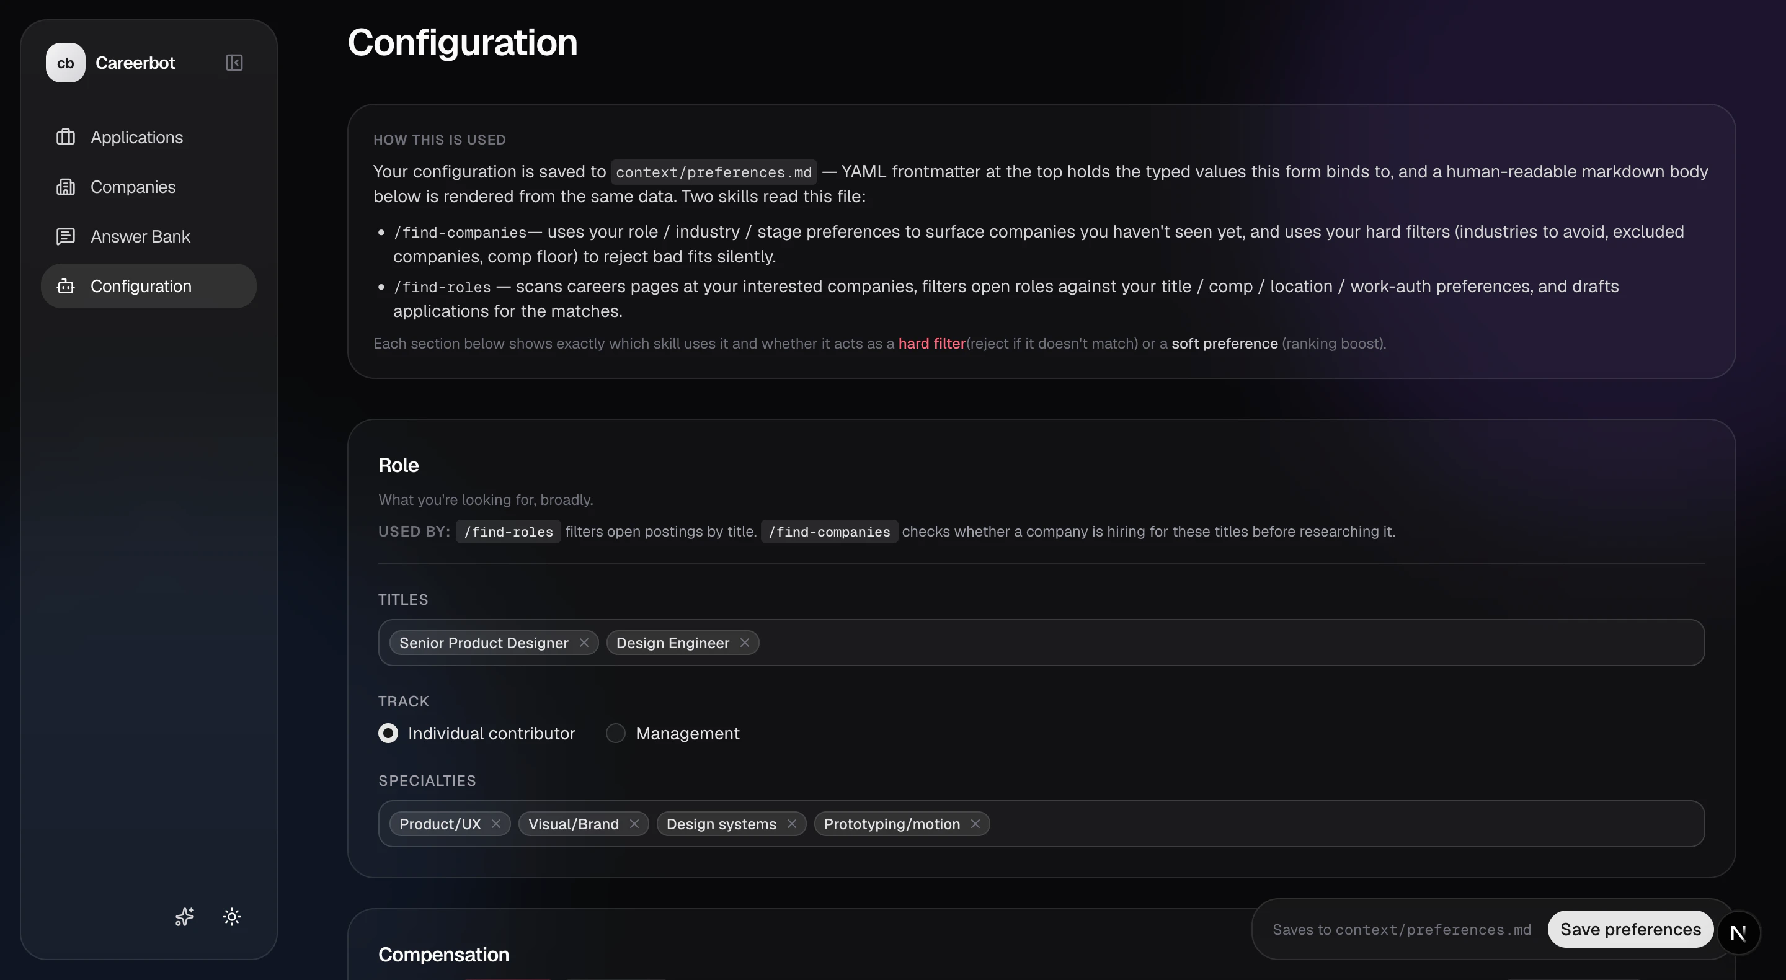The height and width of the screenshot is (980, 1786).
Task: Click the Design Engineer tag label
Action: tap(672, 642)
